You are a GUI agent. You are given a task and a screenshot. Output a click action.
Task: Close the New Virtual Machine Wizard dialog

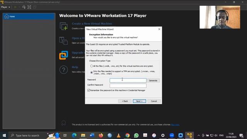tap(159, 29)
